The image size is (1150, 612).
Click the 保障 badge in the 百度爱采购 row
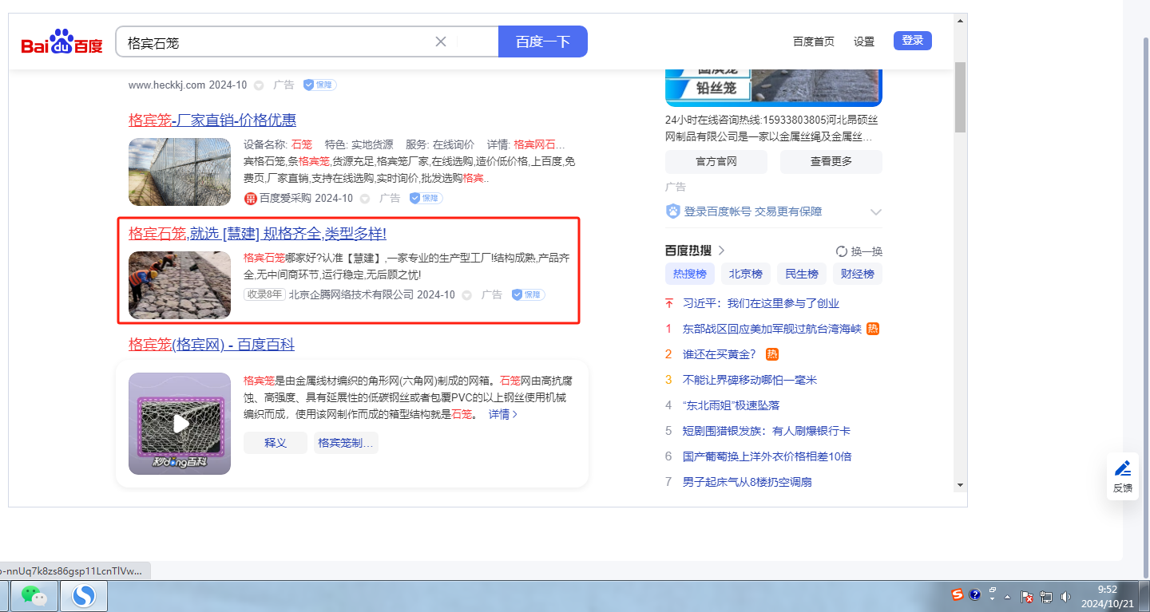pos(426,198)
